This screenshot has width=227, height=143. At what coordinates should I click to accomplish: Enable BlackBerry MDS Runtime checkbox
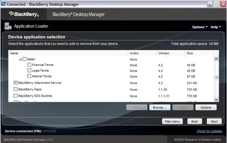[15, 96]
